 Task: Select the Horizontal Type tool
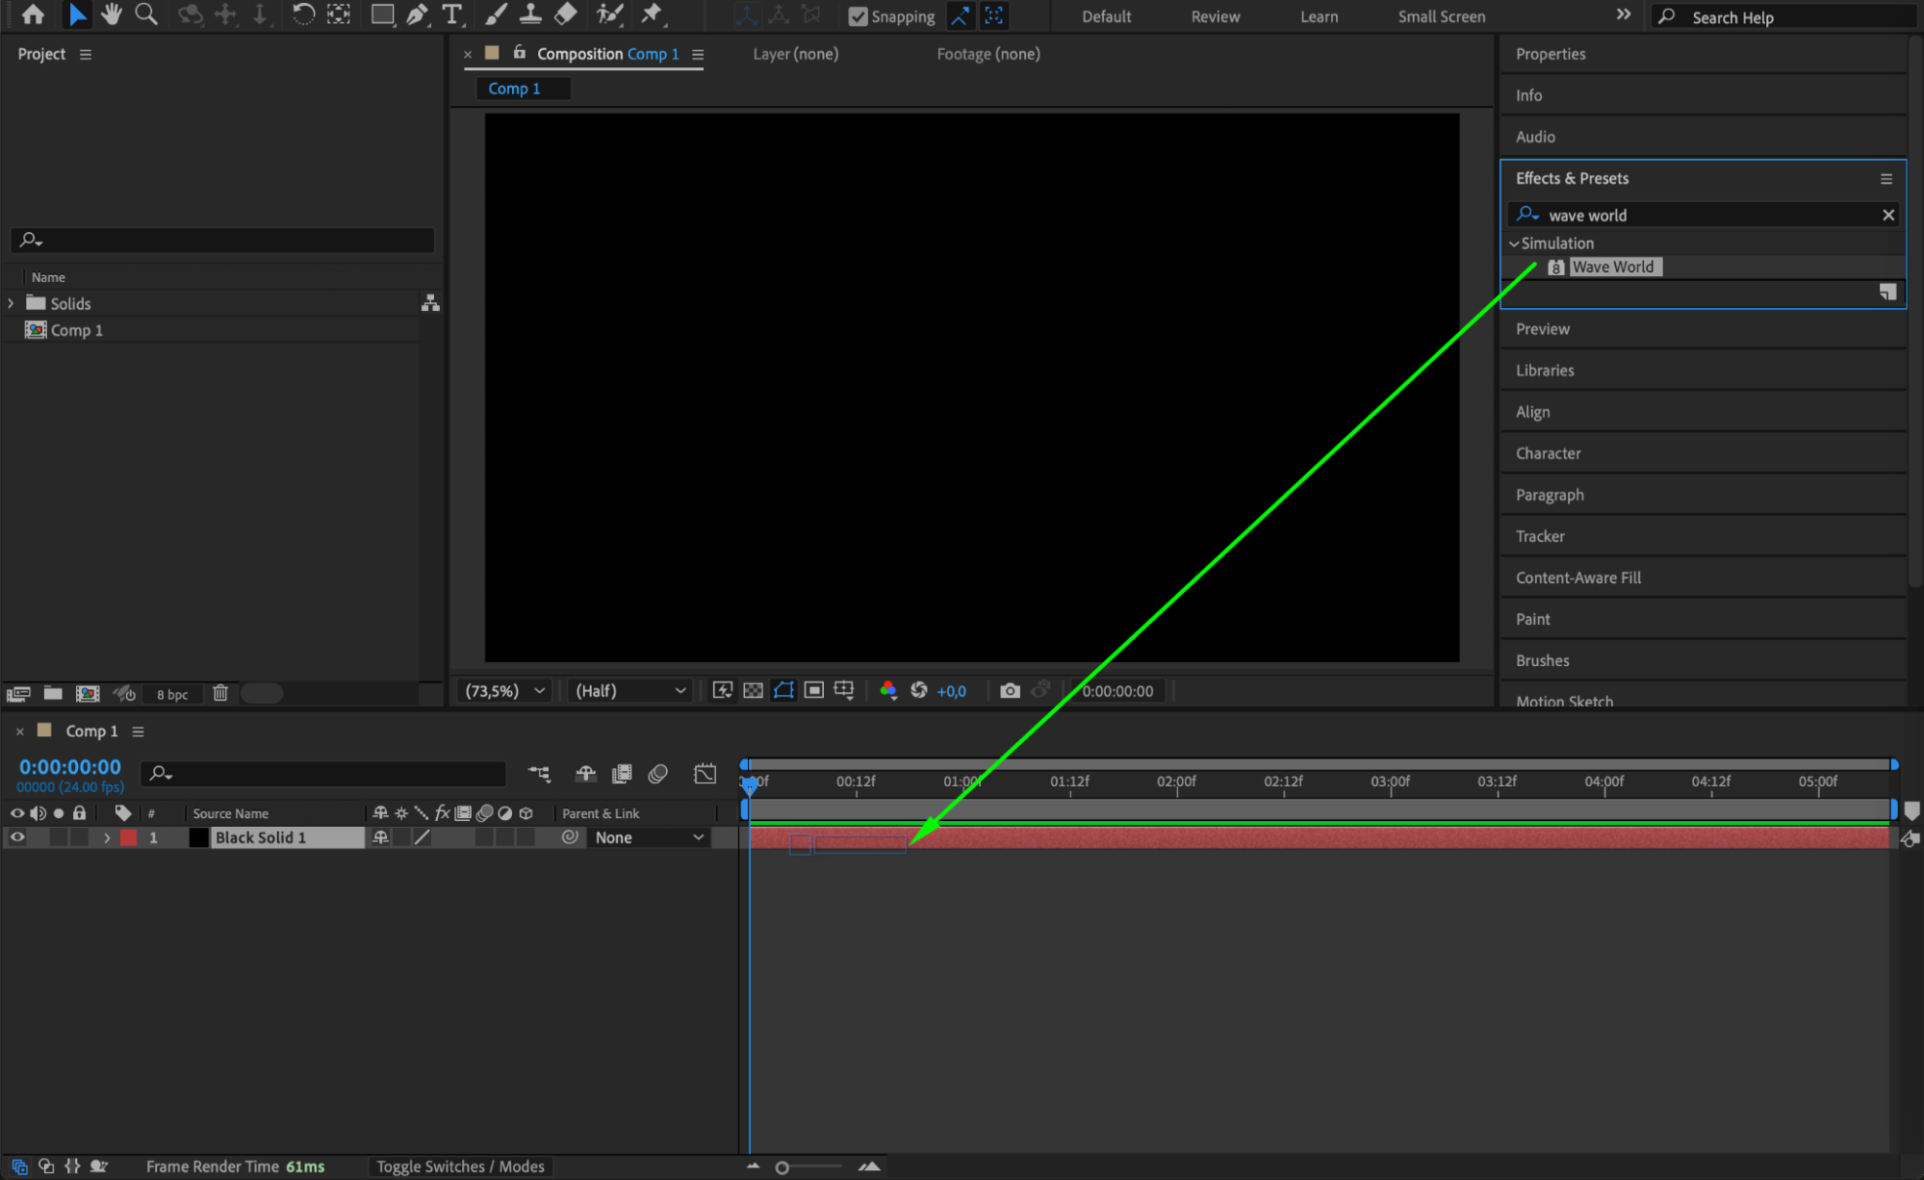coord(451,14)
